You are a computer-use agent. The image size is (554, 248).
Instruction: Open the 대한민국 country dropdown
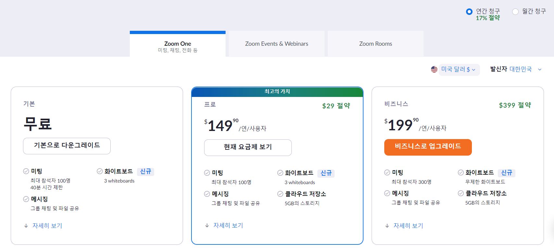(x=525, y=69)
